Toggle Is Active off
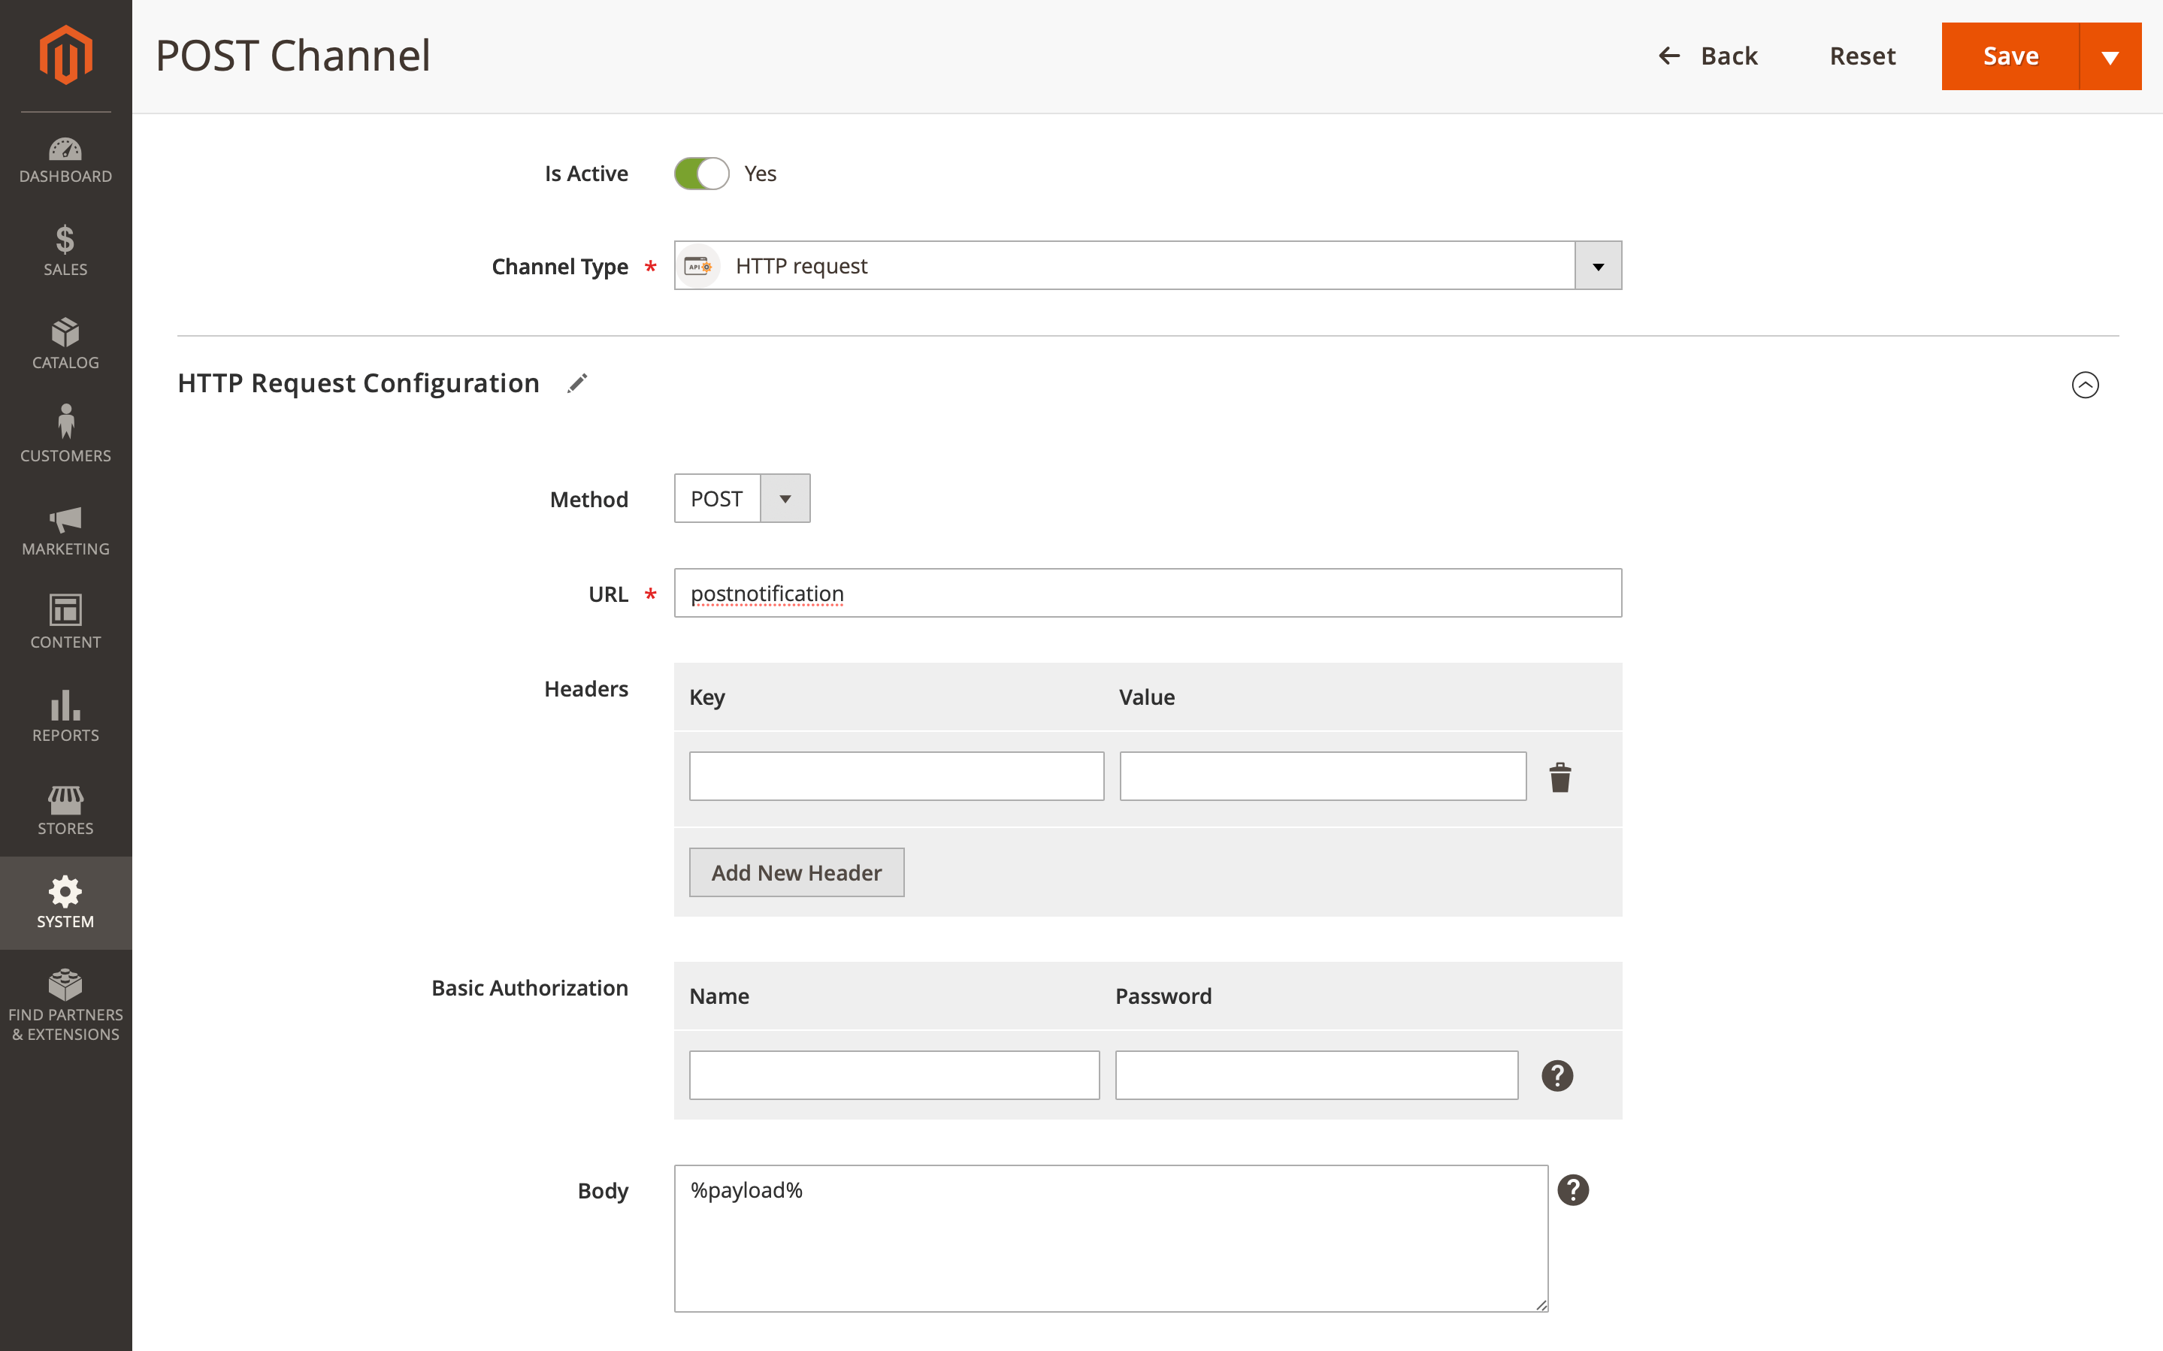The width and height of the screenshot is (2163, 1351). point(702,173)
